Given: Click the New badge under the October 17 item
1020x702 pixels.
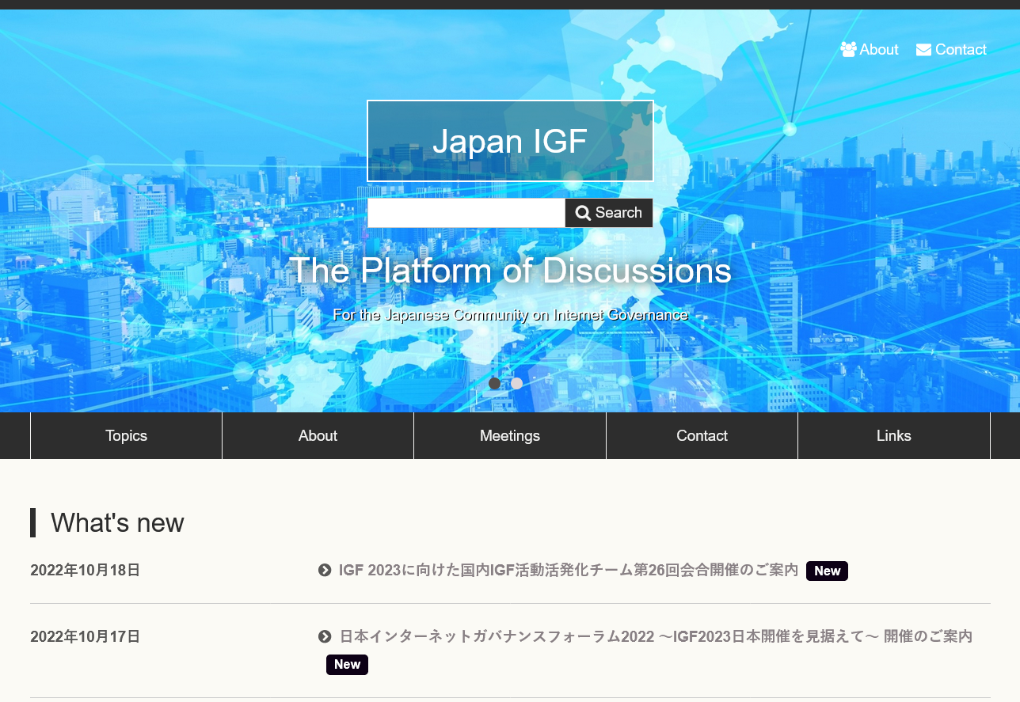Looking at the screenshot, I should 347,665.
